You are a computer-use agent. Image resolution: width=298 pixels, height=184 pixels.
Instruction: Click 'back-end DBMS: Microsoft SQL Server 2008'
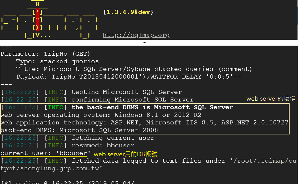79,130
